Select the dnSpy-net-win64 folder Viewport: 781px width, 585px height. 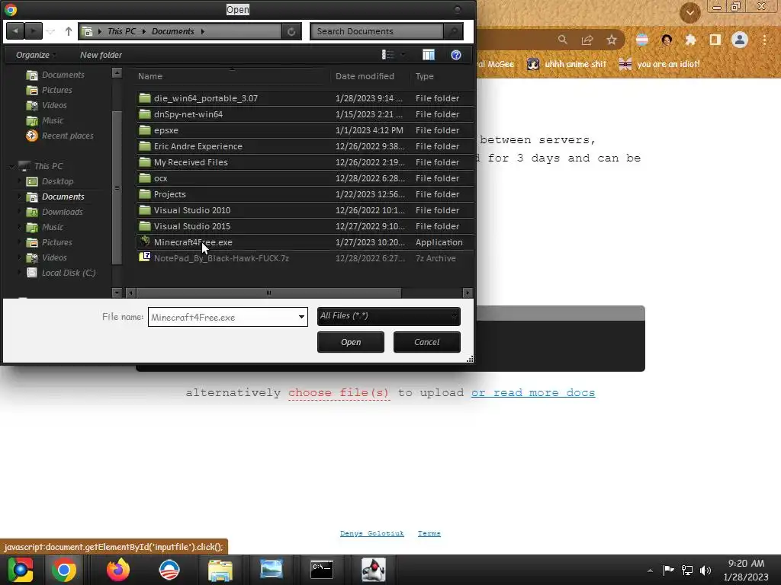305,114
